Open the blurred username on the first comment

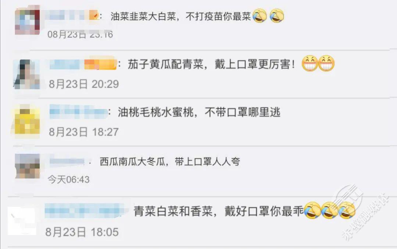point(71,16)
